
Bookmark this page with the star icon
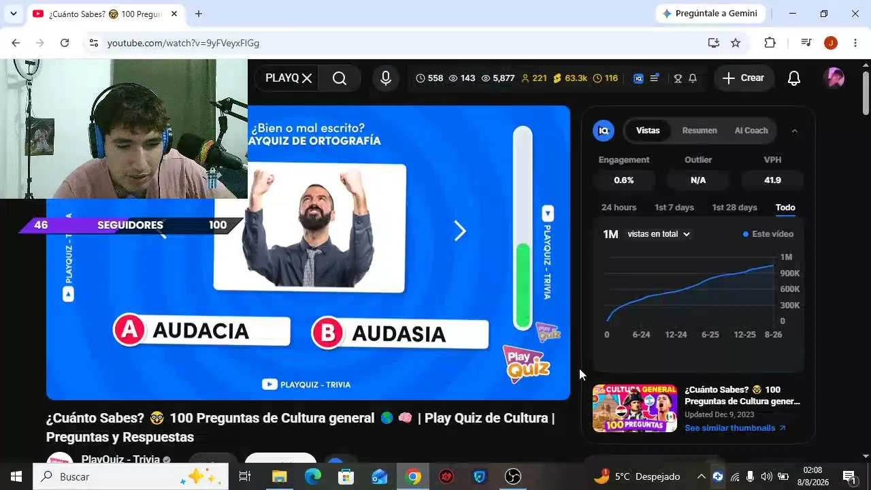(x=736, y=43)
